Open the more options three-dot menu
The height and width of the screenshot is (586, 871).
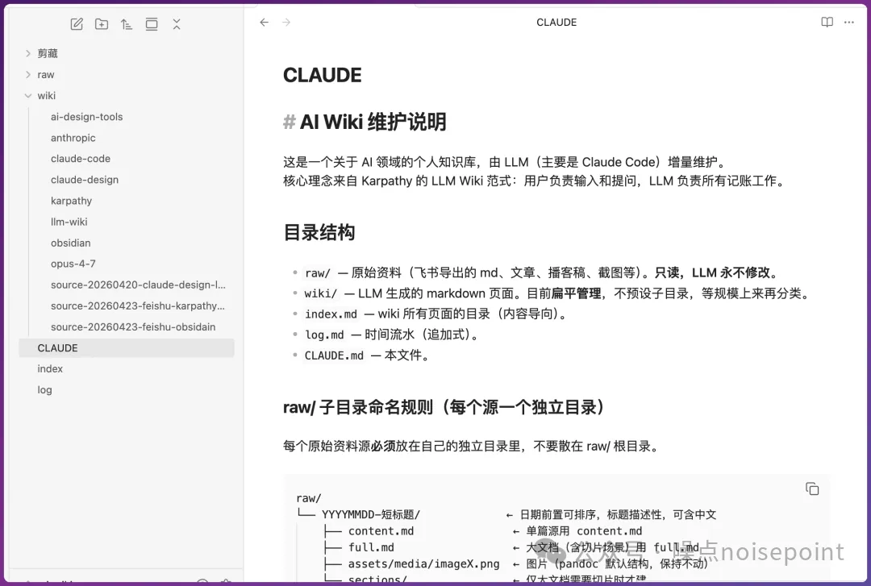coord(848,23)
